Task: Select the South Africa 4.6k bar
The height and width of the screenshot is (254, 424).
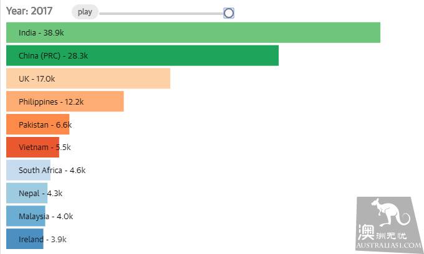Action: point(29,171)
